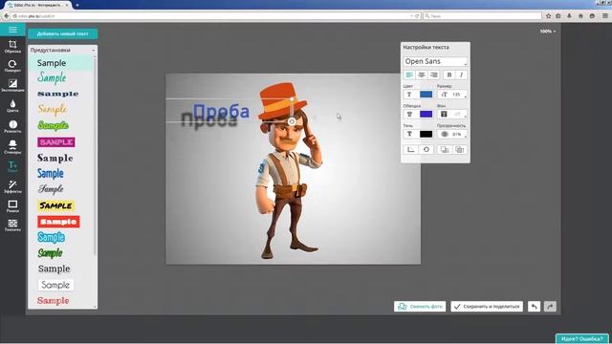
Task: Open a new browser tab with plus
Action: (77, 5)
